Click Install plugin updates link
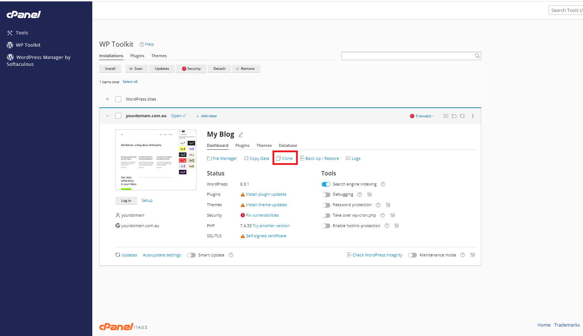 click(266, 195)
